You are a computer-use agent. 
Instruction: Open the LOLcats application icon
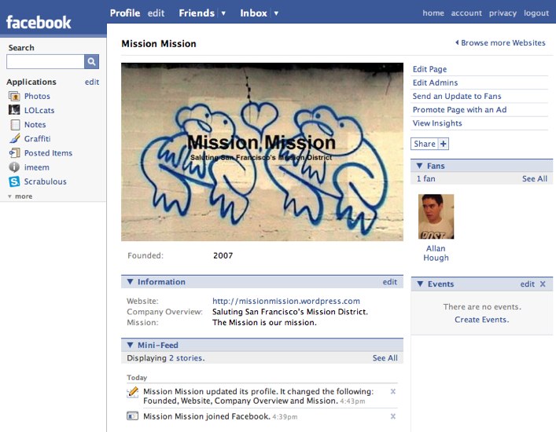pyautogui.click(x=14, y=110)
